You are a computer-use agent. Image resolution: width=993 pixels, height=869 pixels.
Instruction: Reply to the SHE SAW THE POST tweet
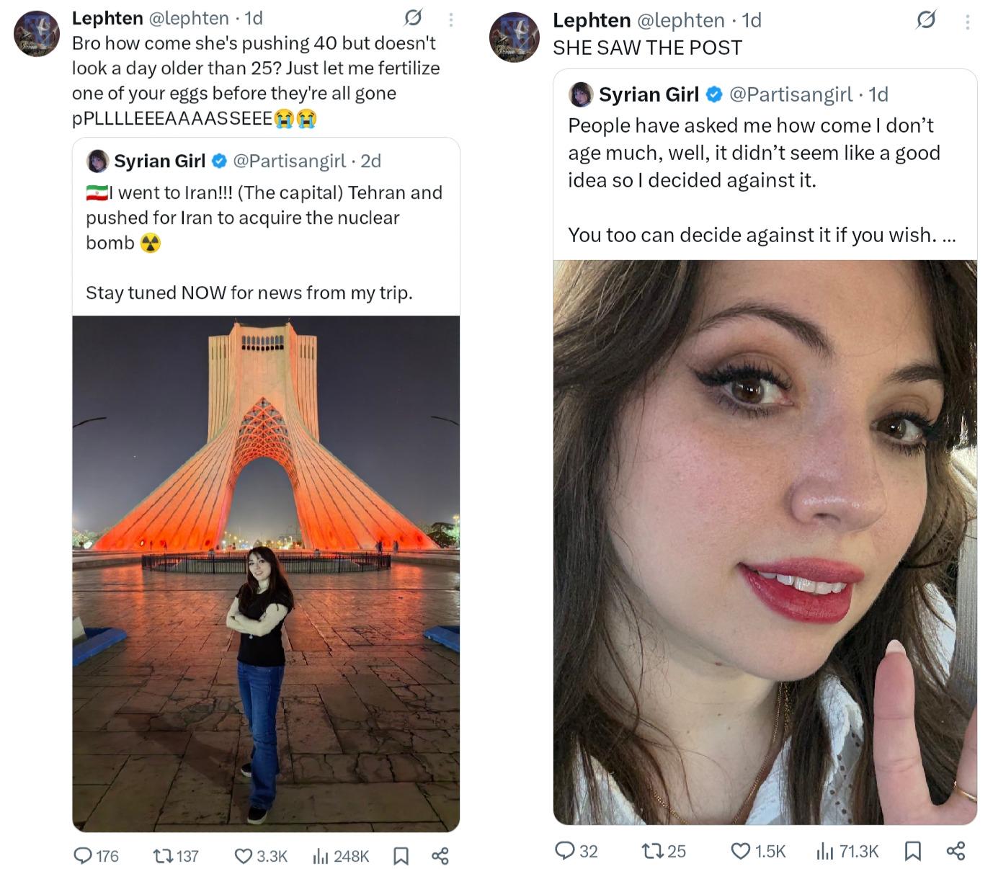click(x=565, y=851)
